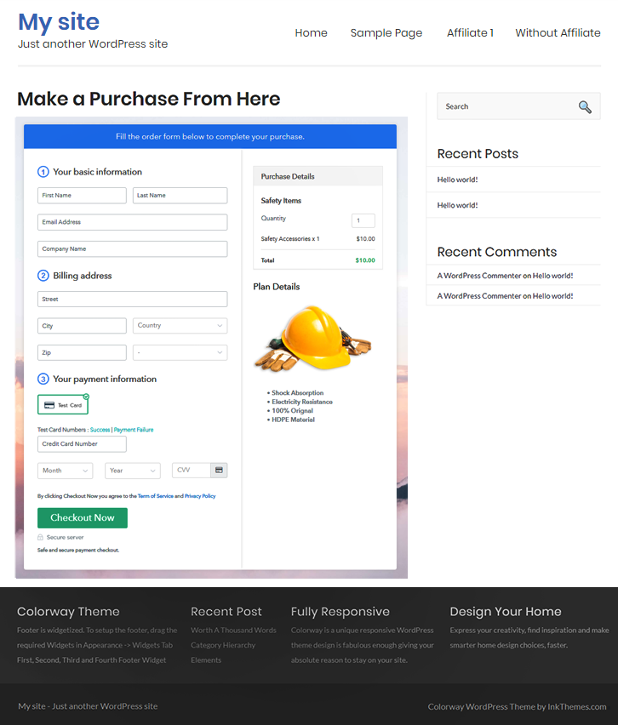Image resolution: width=618 pixels, height=725 pixels.
Task: Focus the Email Address field
Action: [x=132, y=222]
